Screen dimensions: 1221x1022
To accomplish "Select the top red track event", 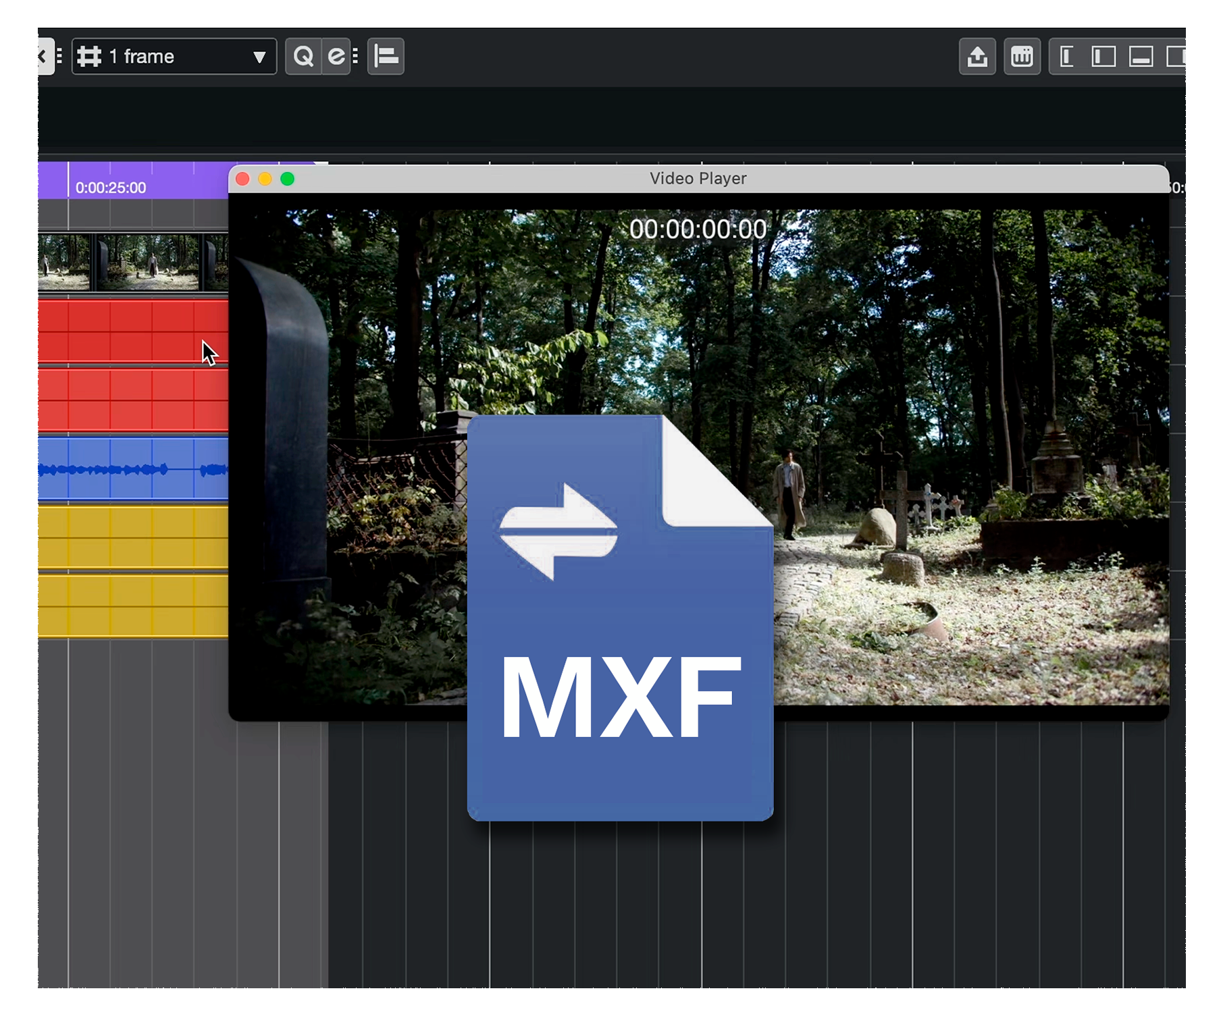I will coord(132,331).
